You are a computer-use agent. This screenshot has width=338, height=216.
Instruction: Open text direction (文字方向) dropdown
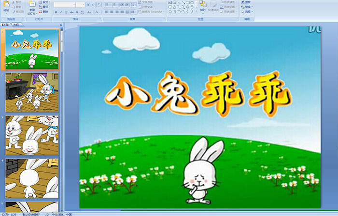pyautogui.click(x=146, y=2)
